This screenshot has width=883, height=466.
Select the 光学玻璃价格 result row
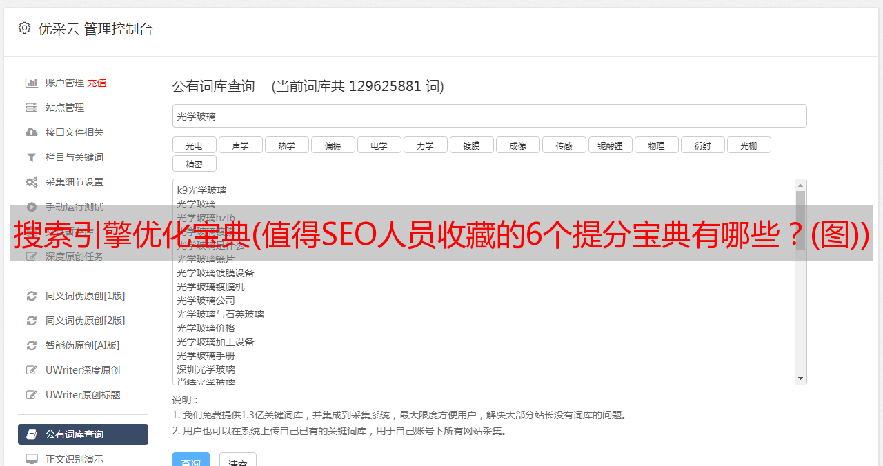[206, 328]
